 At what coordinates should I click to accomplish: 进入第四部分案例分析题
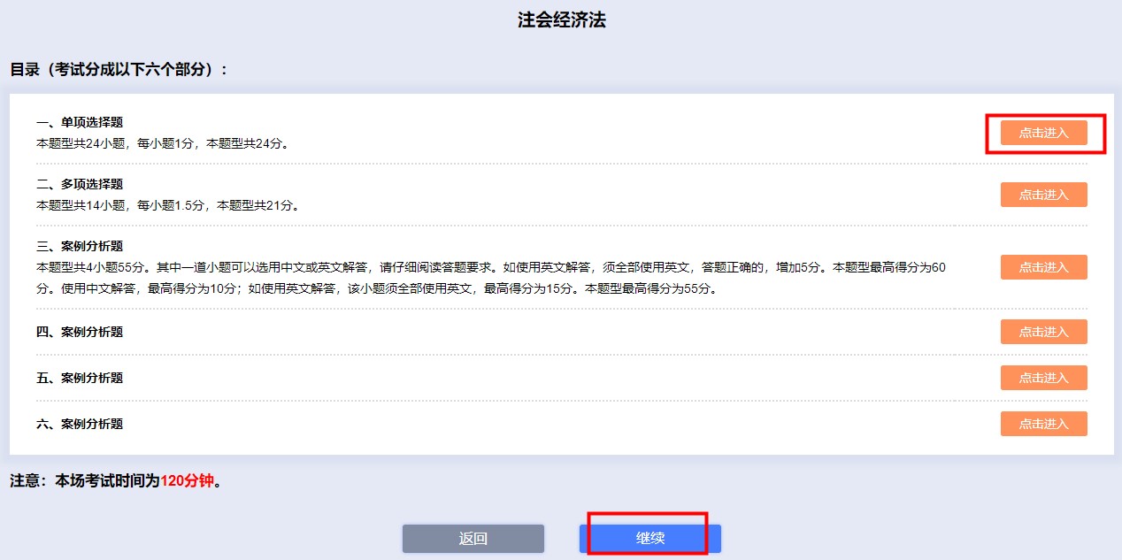(1044, 332)
